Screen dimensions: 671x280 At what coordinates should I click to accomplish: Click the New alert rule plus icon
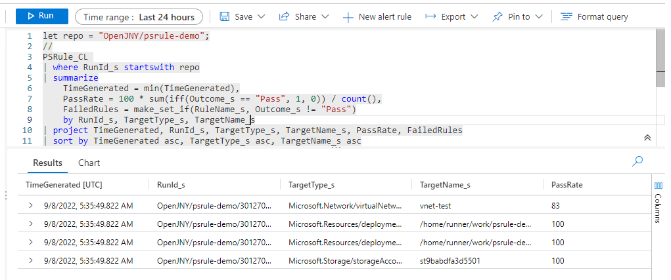(x=348, y=18)
